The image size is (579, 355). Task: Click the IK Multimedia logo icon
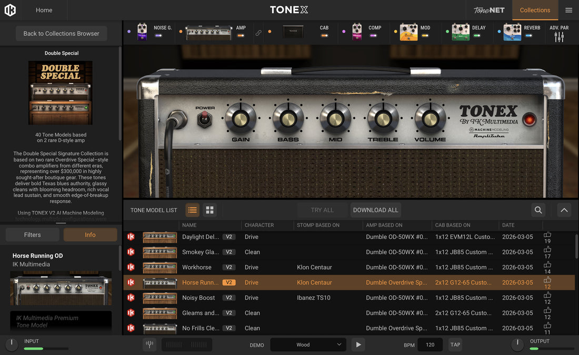coord(10,10)
